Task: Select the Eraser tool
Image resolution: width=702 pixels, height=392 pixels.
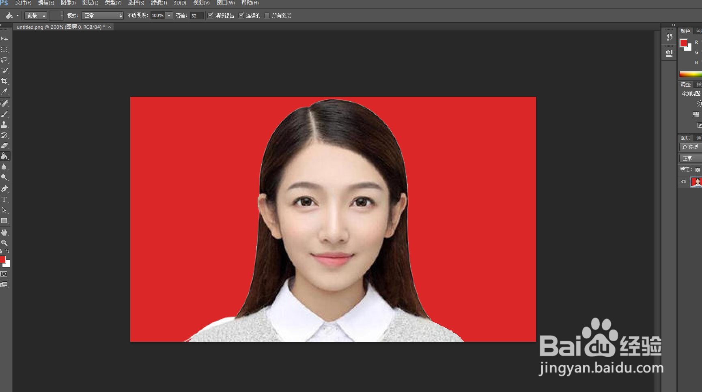Action: coord(4,146)
